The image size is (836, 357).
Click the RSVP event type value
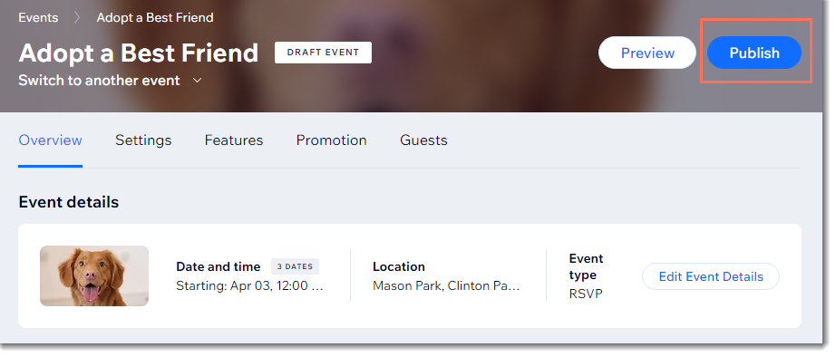[x=586, y=294]
